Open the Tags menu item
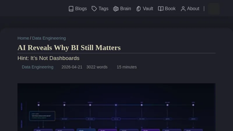The height and width of the screenshot is (131, 233). pyautogui.click(x=103, y=9)
